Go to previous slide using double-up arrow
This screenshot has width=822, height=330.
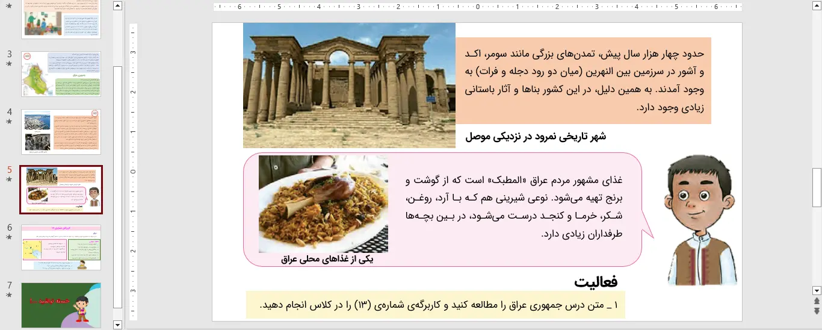[817, 301]
